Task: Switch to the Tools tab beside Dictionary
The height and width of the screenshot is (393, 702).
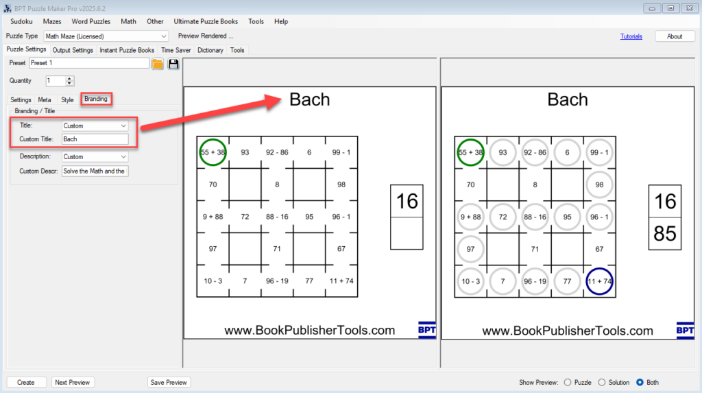Action: (237, 50)
